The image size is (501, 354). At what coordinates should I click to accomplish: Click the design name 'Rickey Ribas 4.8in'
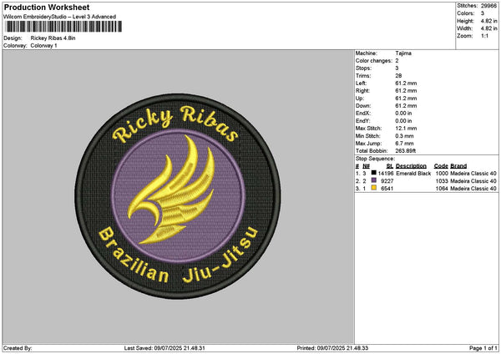click(x=53, y=38)
